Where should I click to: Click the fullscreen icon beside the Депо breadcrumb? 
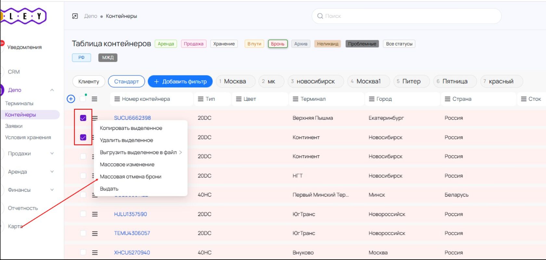click(75, 16)
